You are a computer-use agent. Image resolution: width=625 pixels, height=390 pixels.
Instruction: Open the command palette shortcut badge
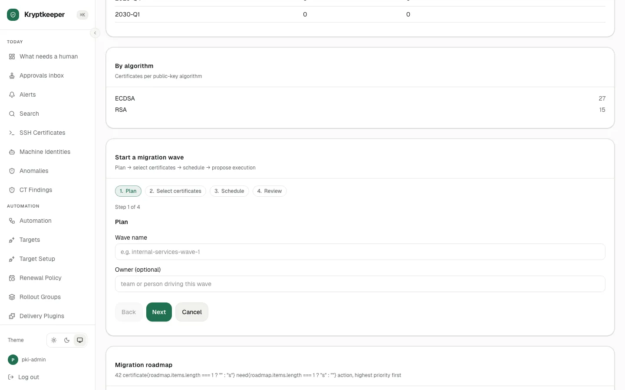(82, 15)
